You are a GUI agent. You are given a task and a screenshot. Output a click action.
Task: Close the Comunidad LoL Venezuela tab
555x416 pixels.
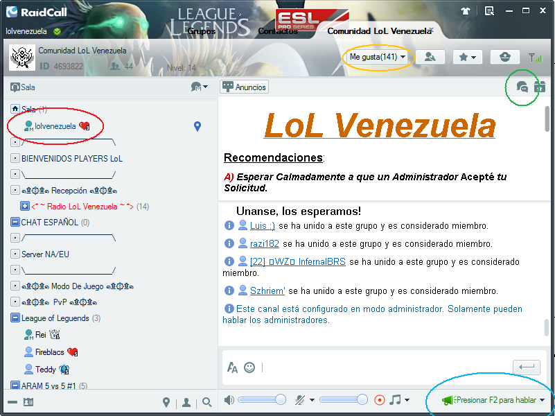pos(432,30)
